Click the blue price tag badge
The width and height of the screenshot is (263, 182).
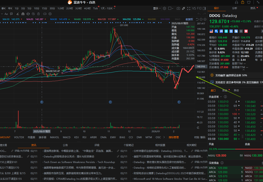click(x=236, y=31)
